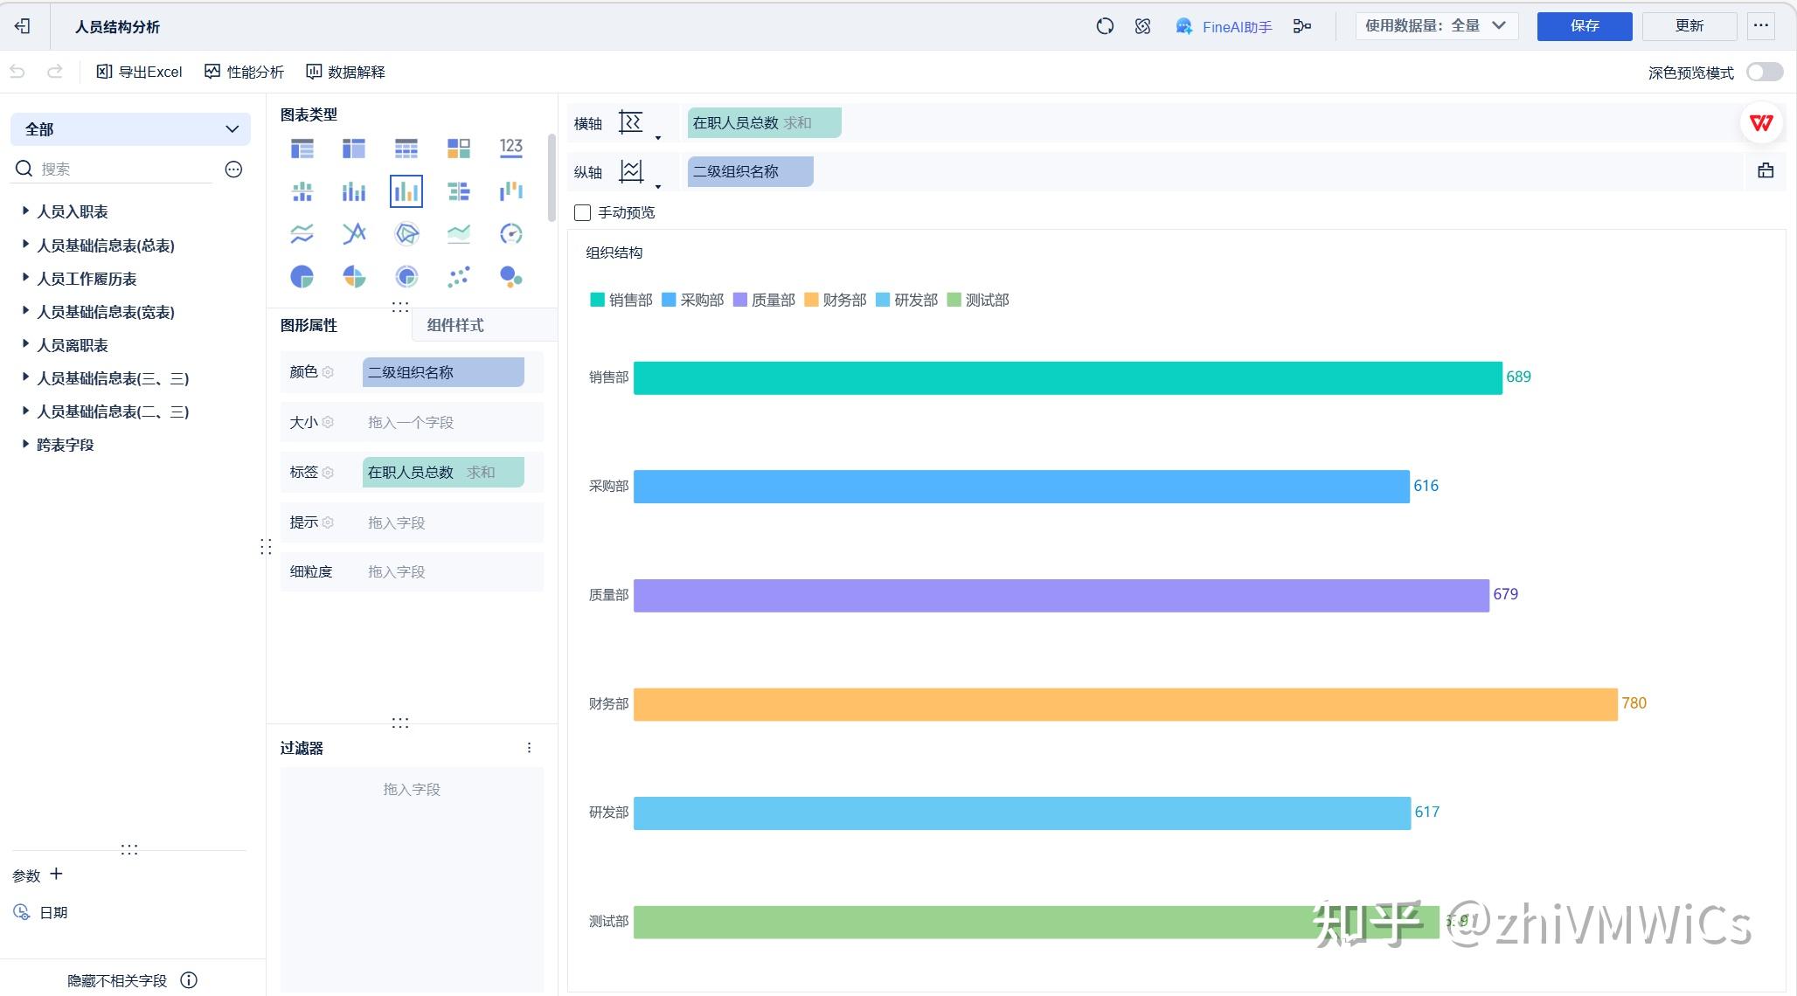
Task: Open the 全部 table filter dropdown
Action: (130, 129)
